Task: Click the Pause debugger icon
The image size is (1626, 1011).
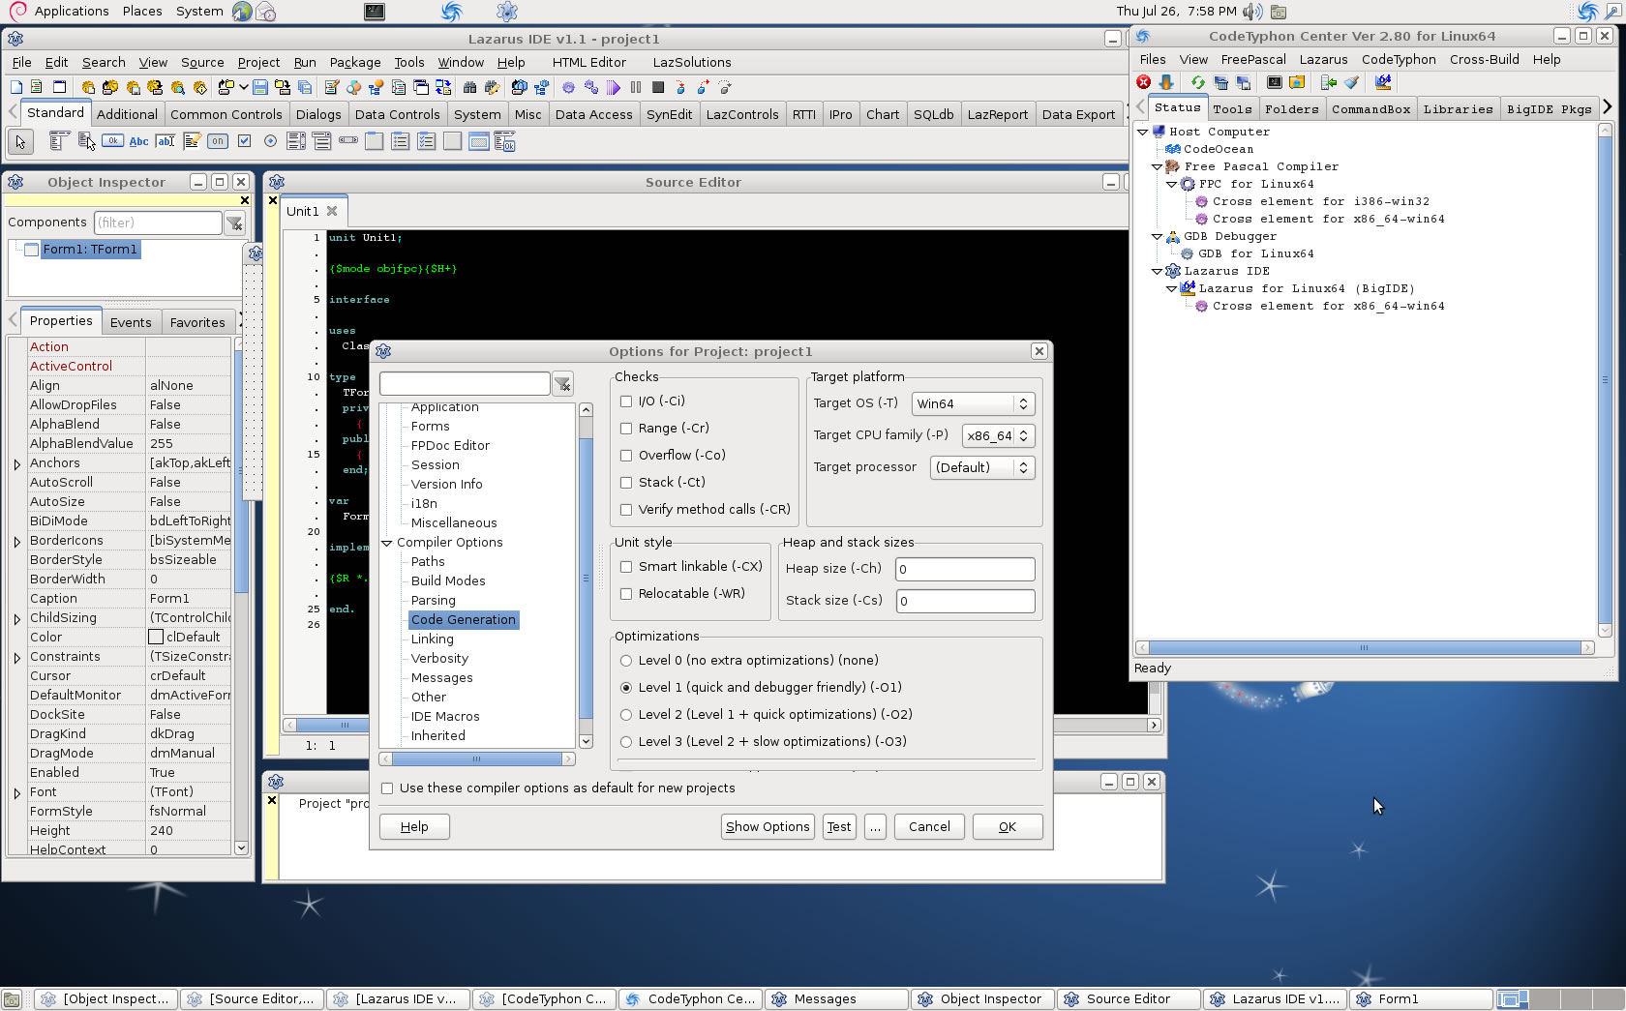Action: coord(636,87)
